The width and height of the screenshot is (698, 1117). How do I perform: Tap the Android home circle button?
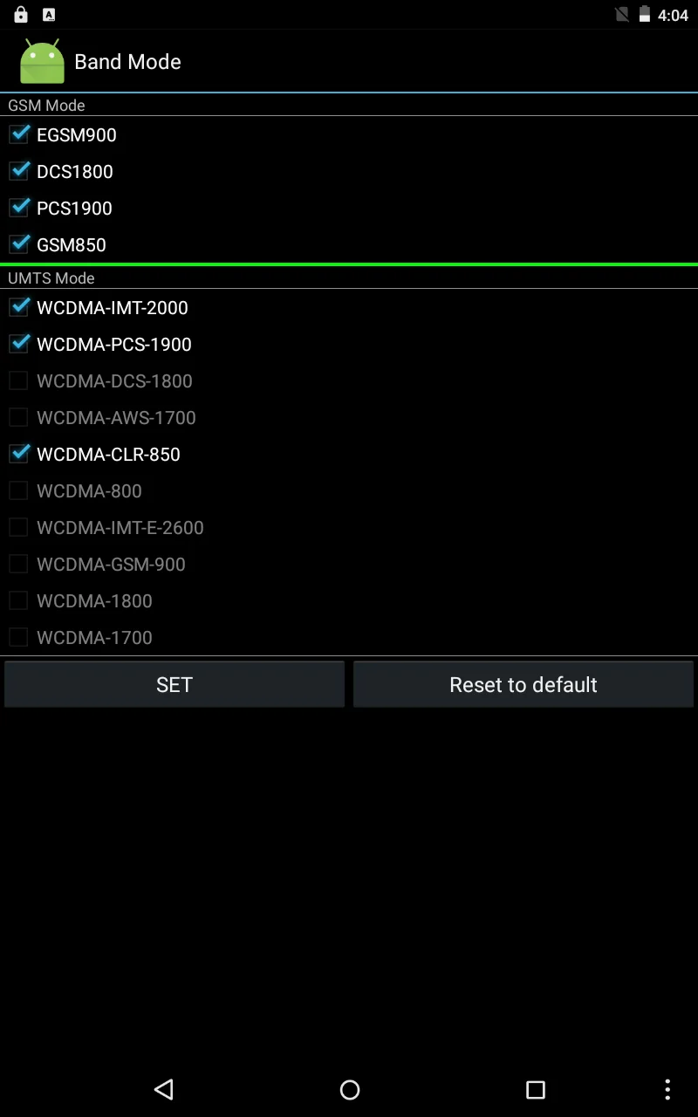[350, 1089]
